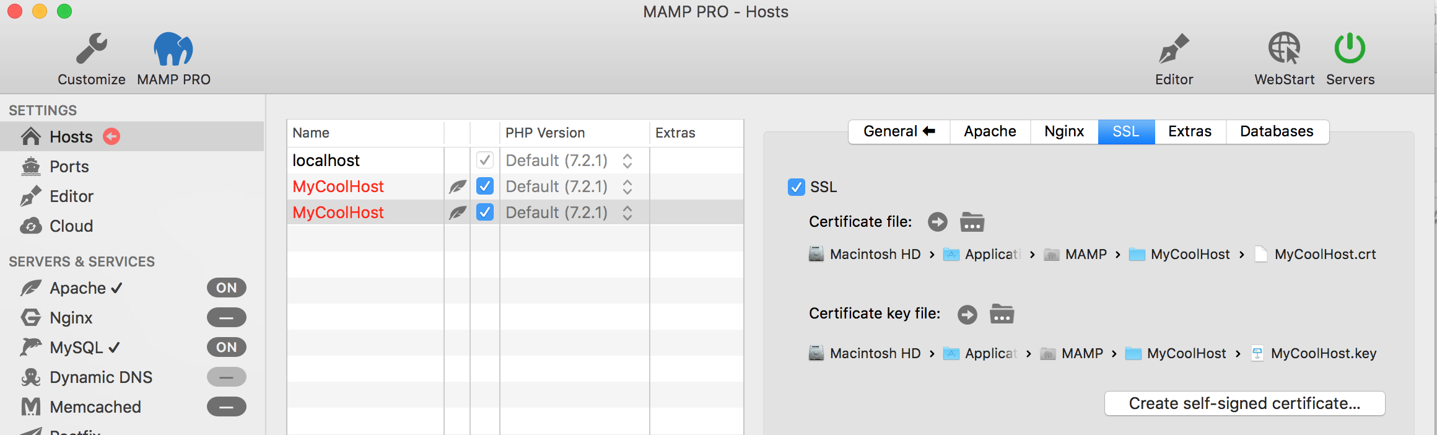Turn off the Apache ON switch
The width and height of the screenshot is (1437, 435).
tap(227, 288)
